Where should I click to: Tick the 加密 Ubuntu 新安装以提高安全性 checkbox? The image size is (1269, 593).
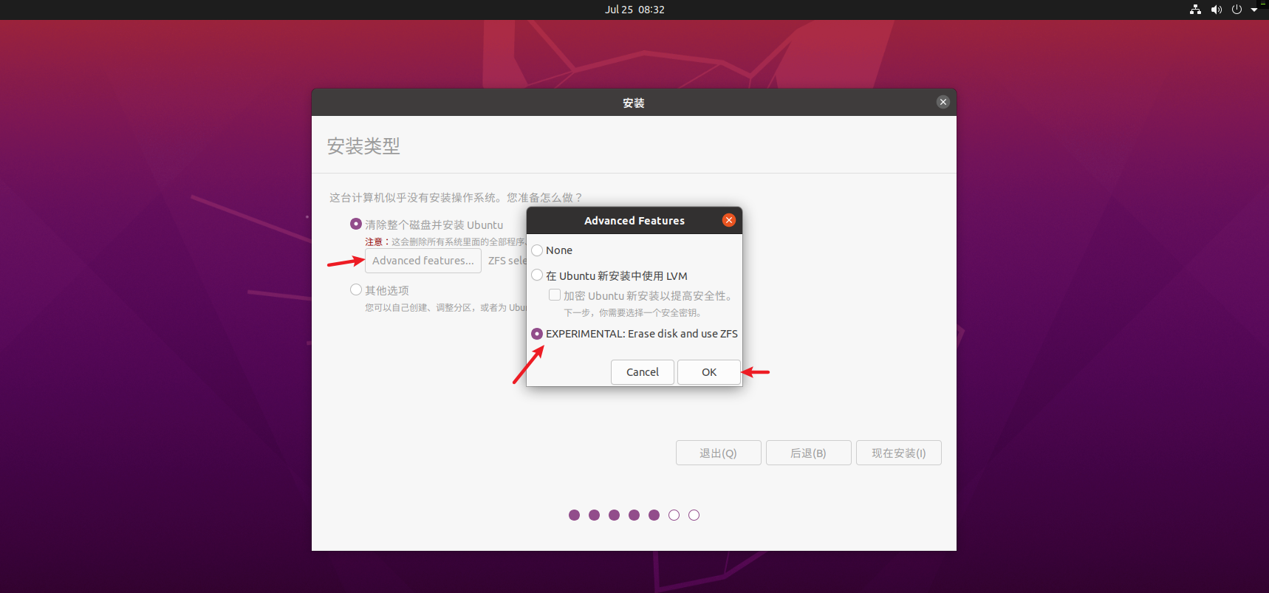pos(555,295)
